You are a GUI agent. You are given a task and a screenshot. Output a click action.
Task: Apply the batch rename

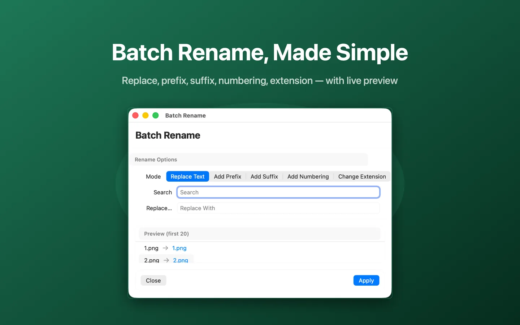(x=366, y=281)
